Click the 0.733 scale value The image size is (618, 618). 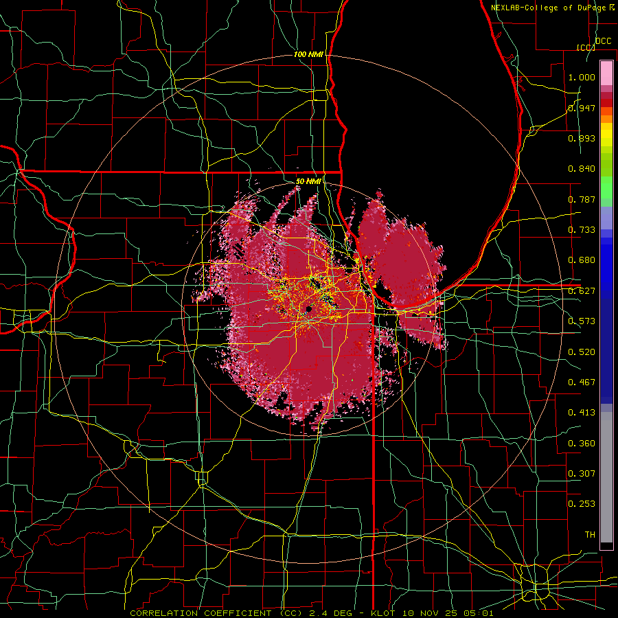(x=582, y=230)
